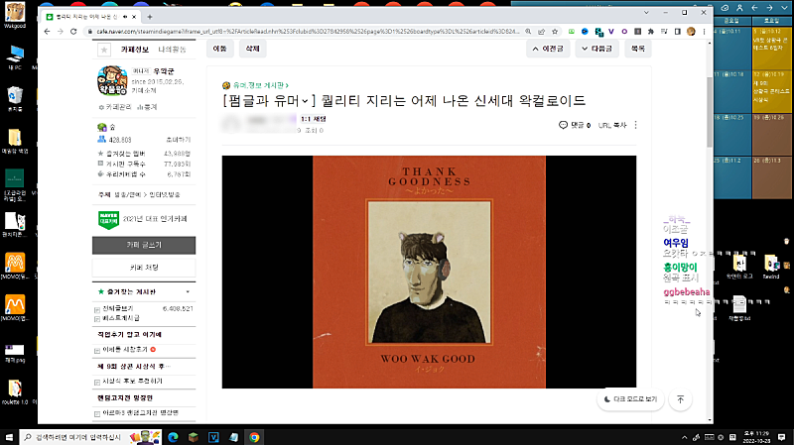Open the Chrome extensions puzzle icon
Screen dimensions: 794x445
651,32
